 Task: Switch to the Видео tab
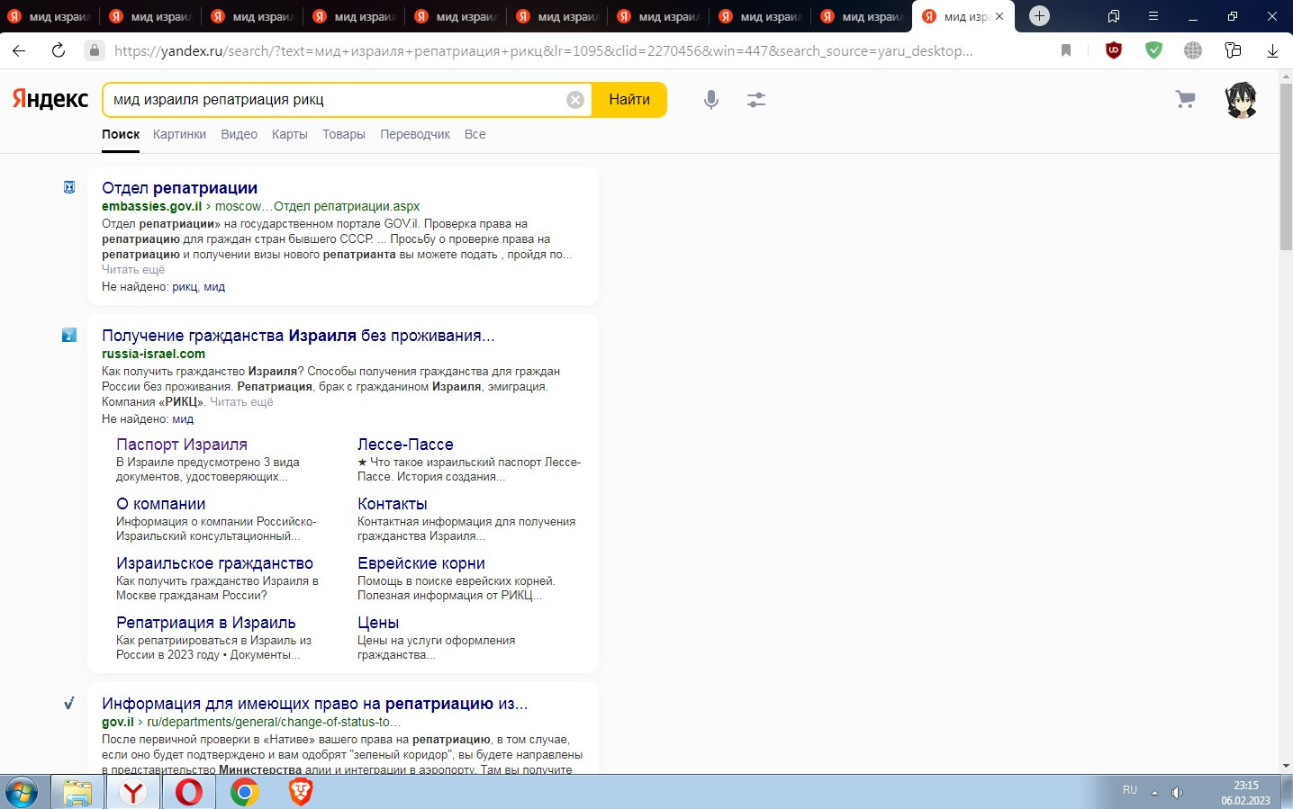pos(240,134)
